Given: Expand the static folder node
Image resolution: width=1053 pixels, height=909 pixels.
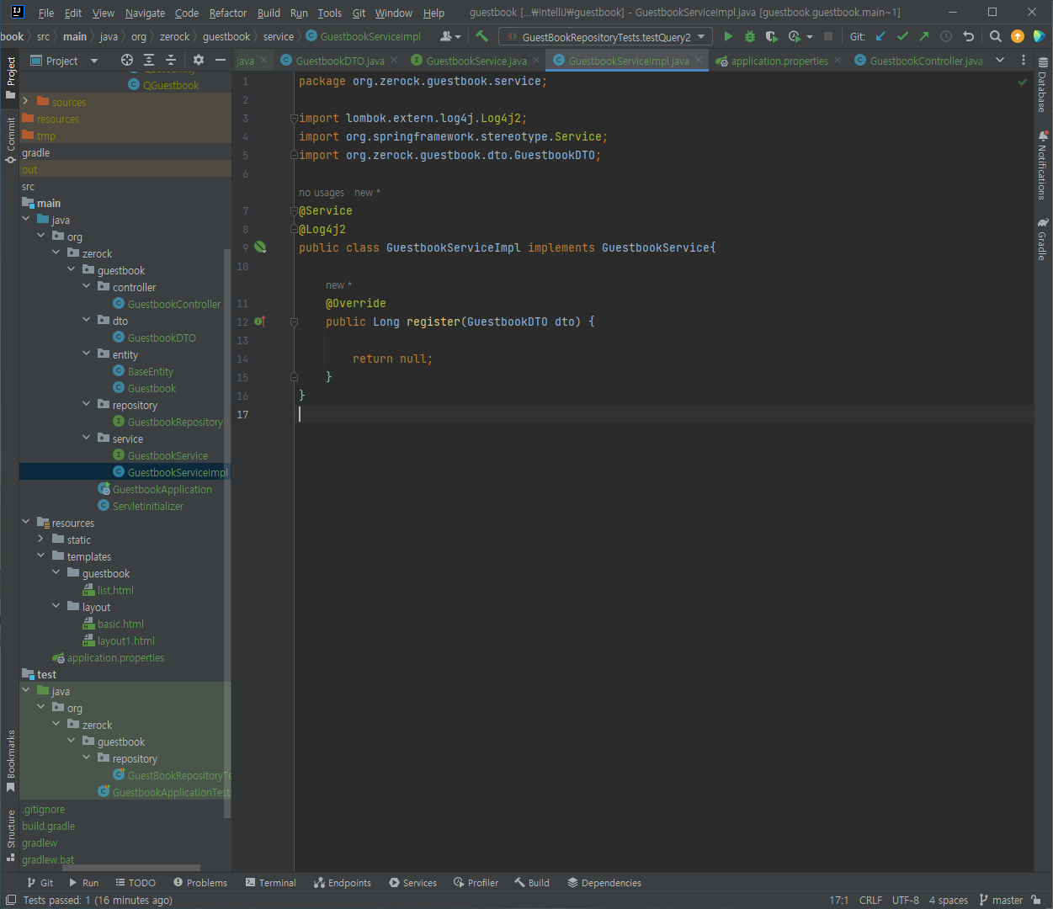Looking at the screenshot, I should pos(41,539).
